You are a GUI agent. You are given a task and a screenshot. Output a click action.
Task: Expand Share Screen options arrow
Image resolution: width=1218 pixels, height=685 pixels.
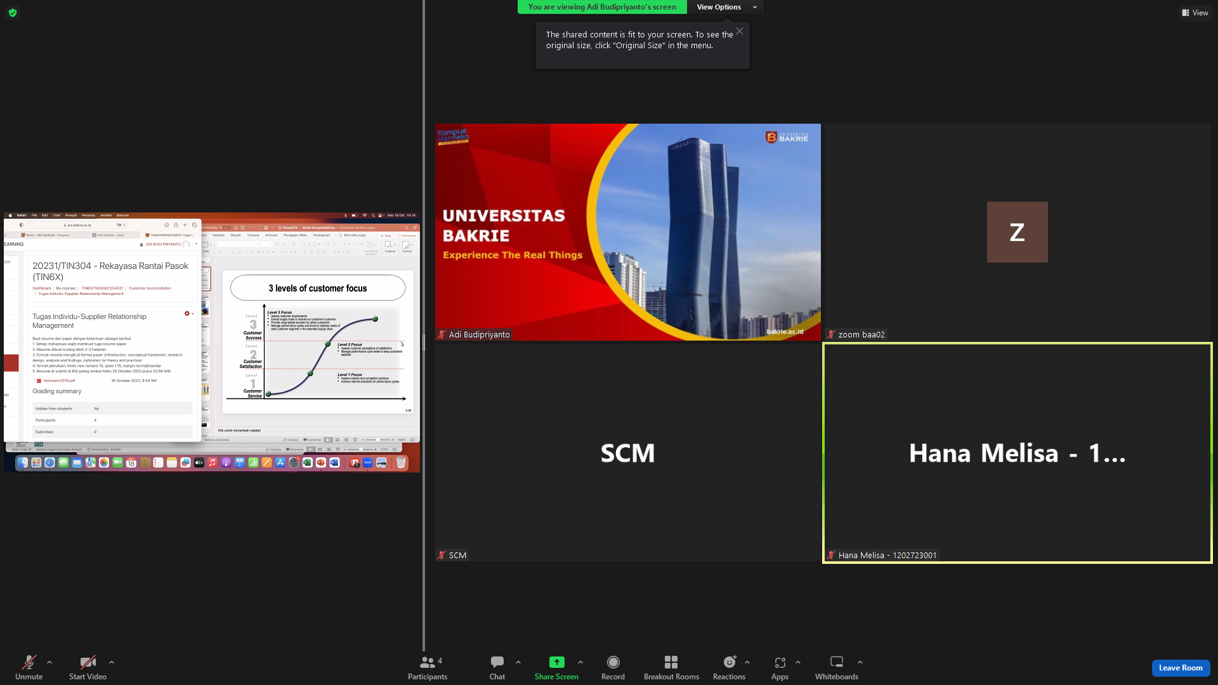click(580, 662)
